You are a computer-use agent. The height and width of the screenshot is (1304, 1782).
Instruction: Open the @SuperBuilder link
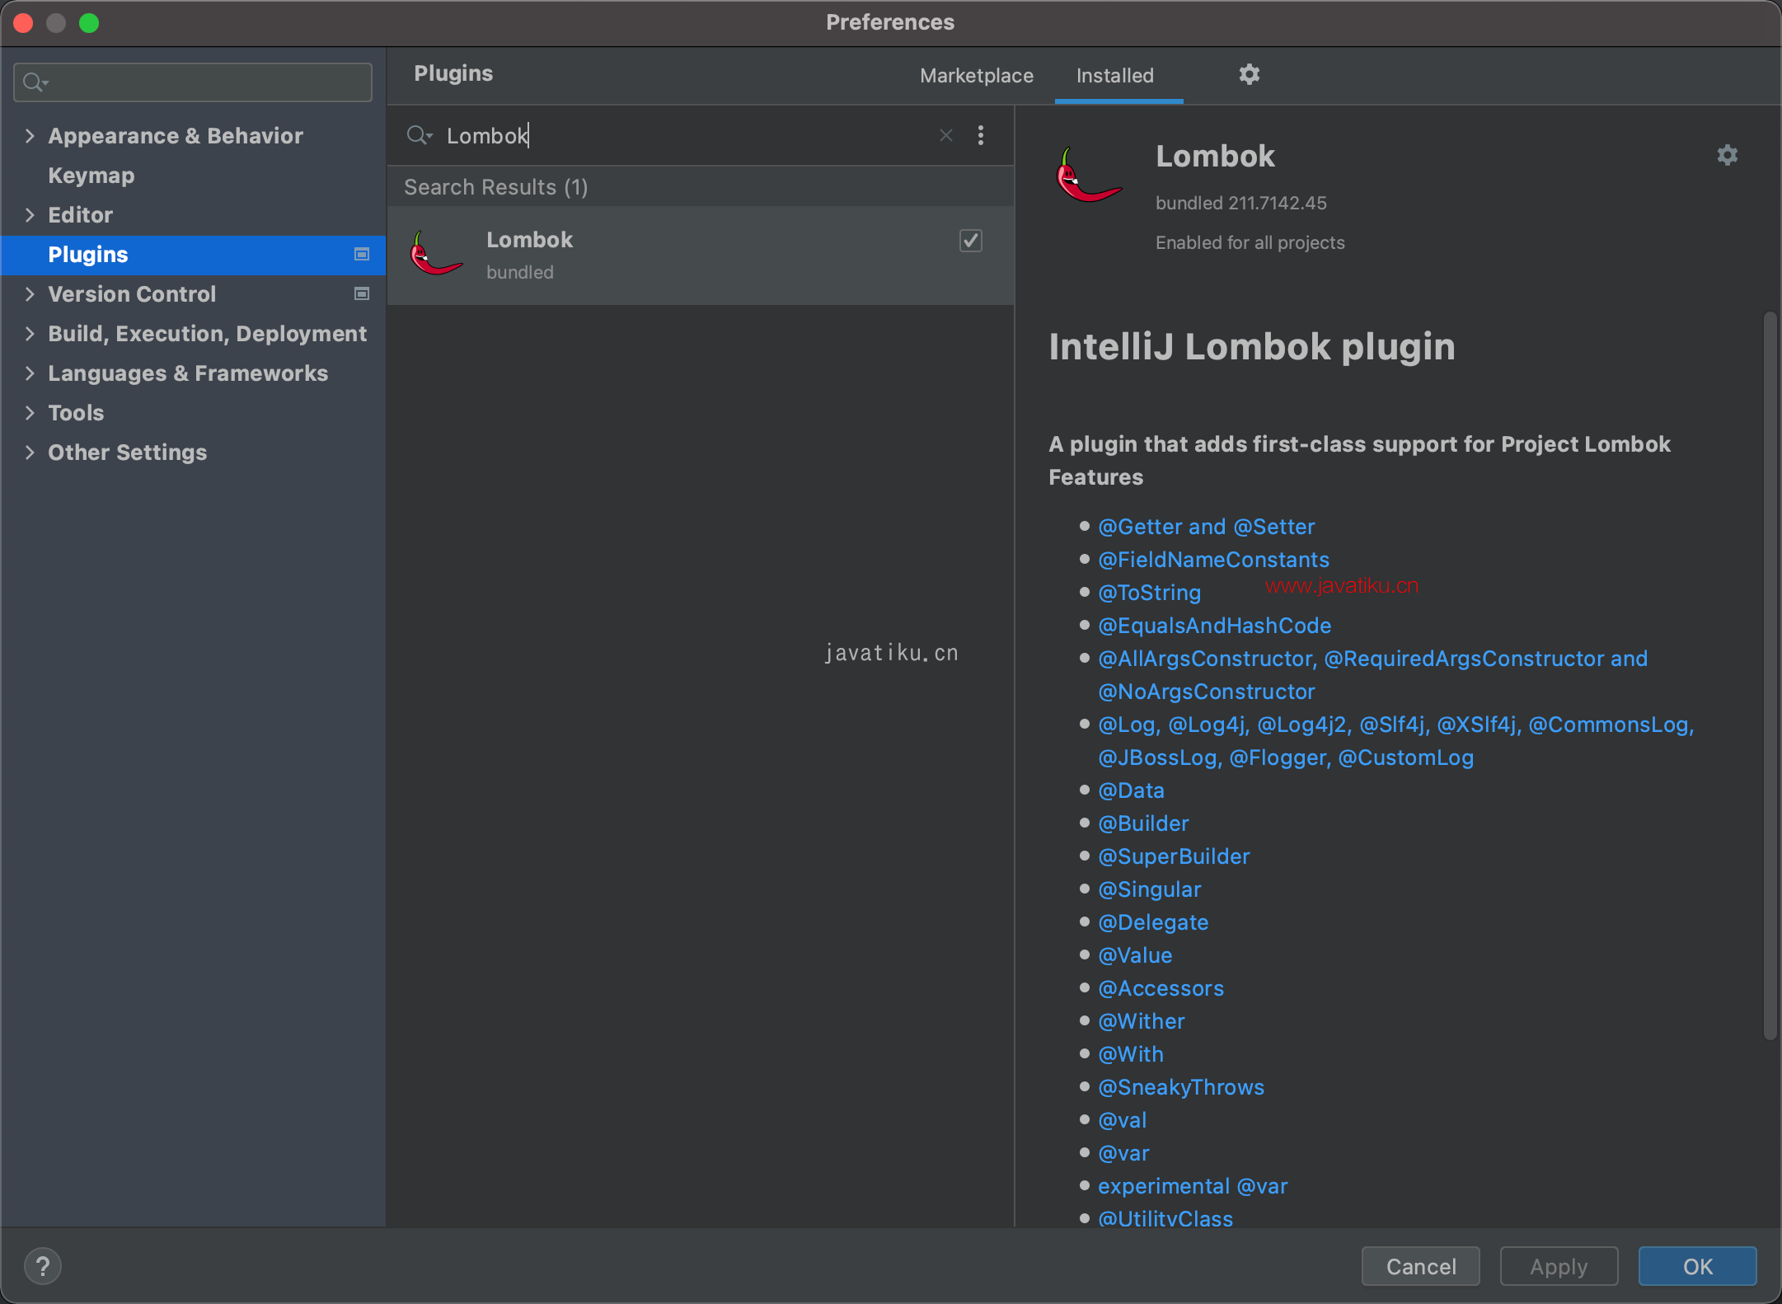pyautogui.click(x=1174, y=856)
